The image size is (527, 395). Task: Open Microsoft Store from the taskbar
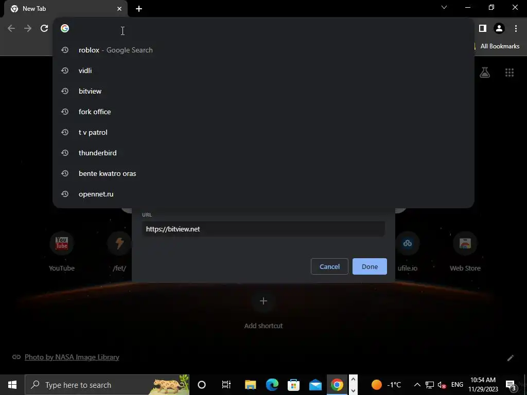coord(293,385)
